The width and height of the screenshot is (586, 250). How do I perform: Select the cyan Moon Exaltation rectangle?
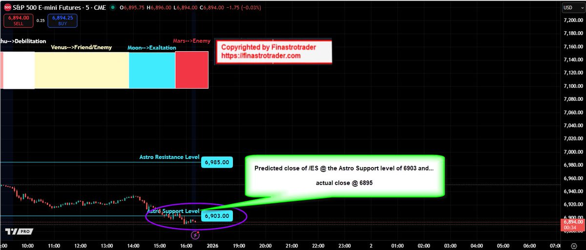(152, 70)
